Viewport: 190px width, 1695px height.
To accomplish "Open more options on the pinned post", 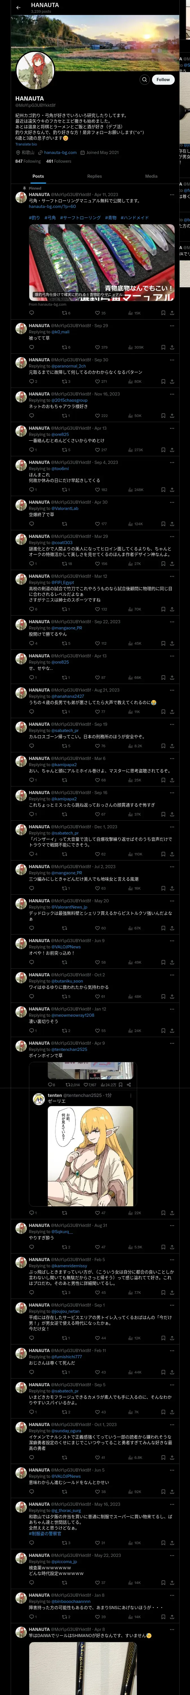I will (x=172, y=195).
